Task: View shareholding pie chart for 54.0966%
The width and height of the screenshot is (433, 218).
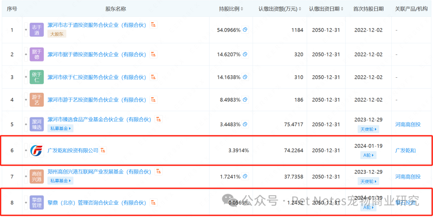Action: point(245,30)
